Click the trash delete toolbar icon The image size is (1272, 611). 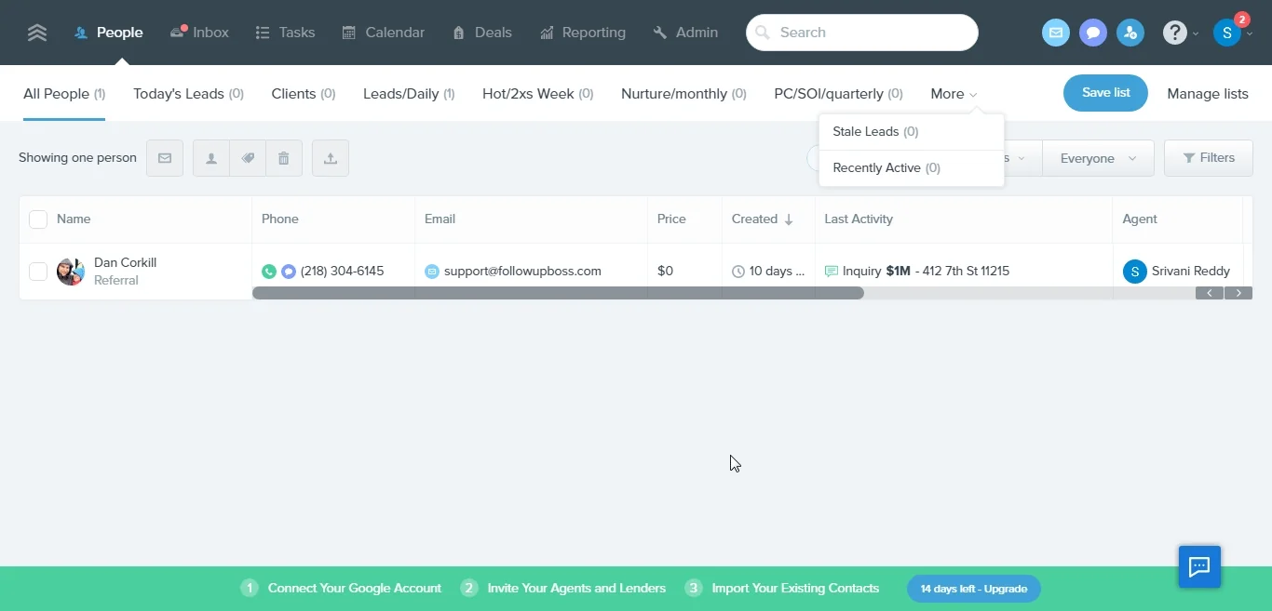(x=284, y=158)
